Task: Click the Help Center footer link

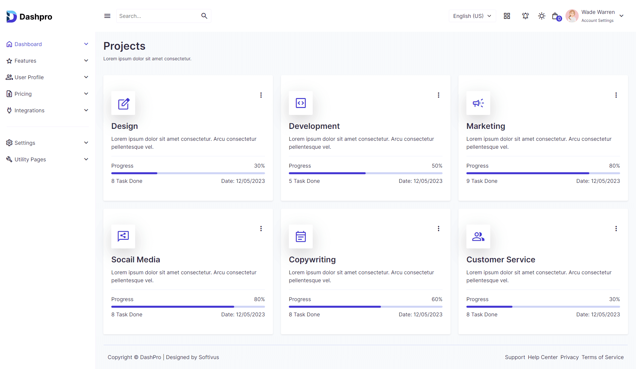Action: click(x=543, y=357)
